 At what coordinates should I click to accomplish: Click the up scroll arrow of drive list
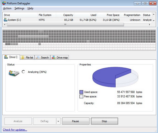pos(154,14)
